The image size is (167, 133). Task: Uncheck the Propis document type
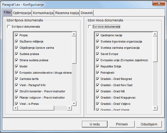click(17, 35)
